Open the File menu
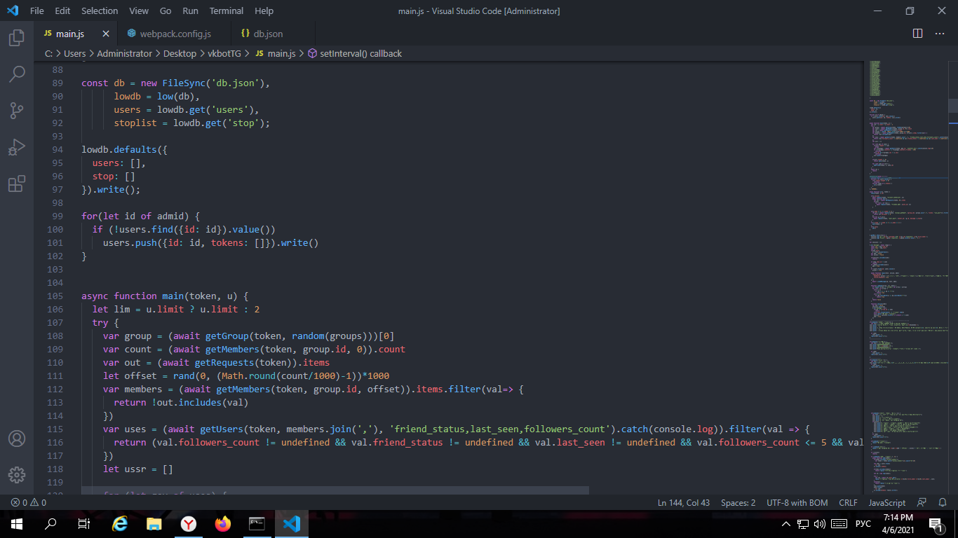Screen dimensions: 958x538 point(37,11)
